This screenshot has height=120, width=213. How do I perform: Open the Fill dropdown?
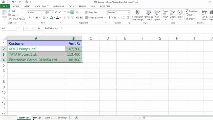(x=189, y=15)
